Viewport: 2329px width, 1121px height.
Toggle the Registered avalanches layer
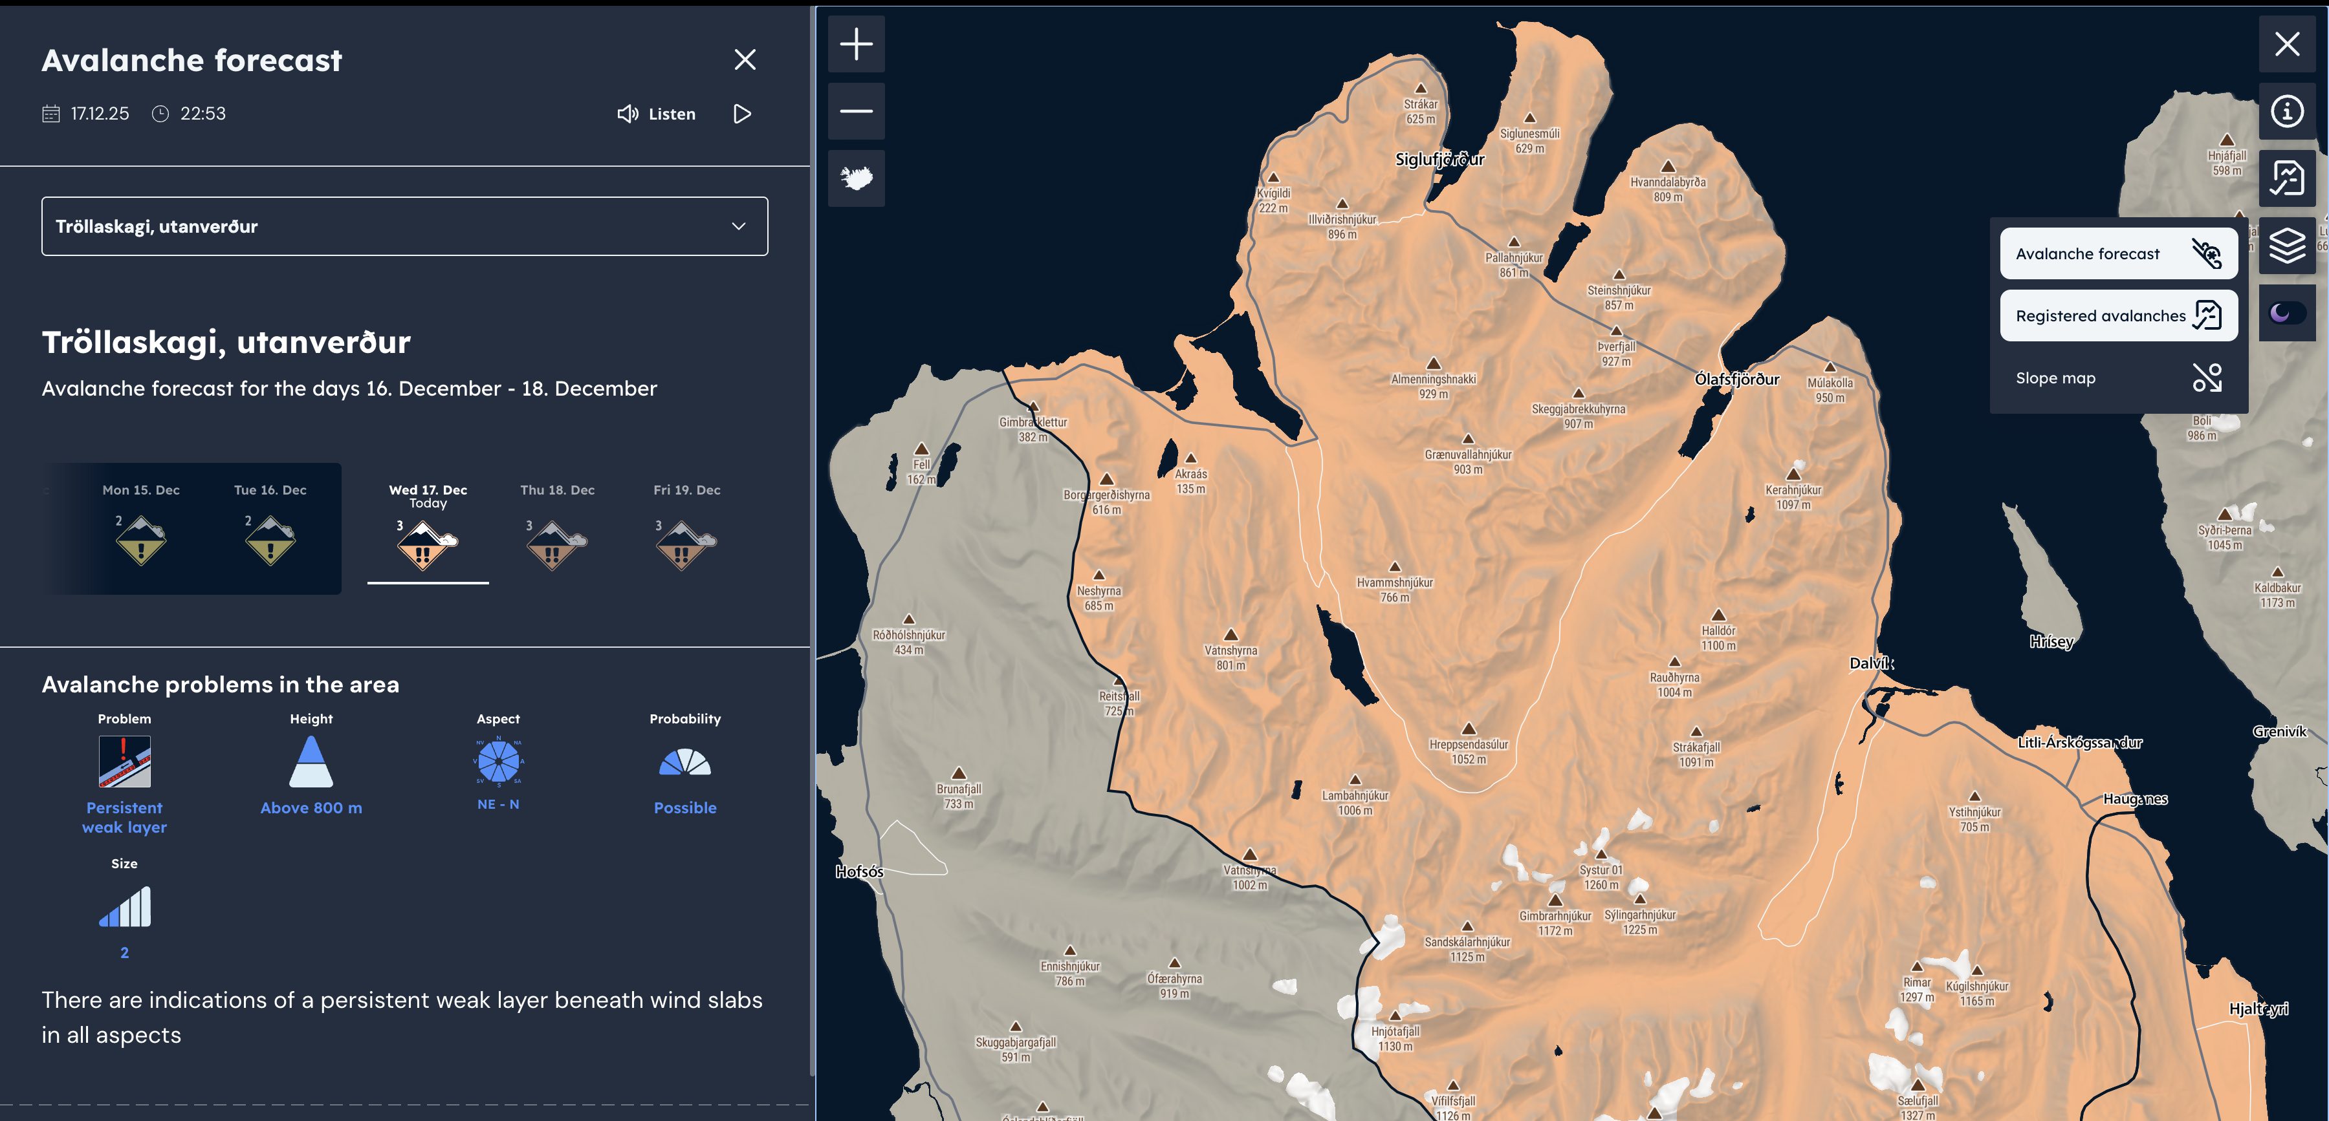tap(2117, 315)
